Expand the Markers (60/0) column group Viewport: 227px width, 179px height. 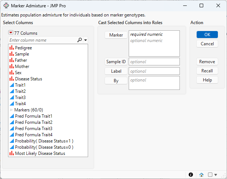click(x=11, y=110)
